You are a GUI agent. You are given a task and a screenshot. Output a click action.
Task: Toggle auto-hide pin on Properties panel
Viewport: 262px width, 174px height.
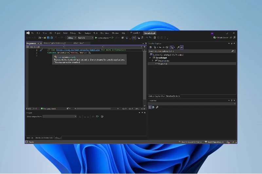point(232,101)
